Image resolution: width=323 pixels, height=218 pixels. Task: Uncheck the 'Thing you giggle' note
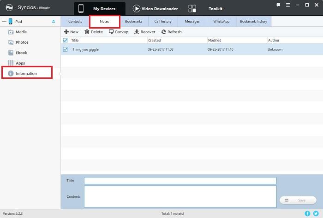tap(65, 49)
